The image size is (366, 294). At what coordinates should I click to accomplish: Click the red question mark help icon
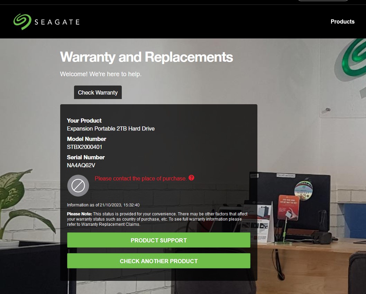(191, 178)
